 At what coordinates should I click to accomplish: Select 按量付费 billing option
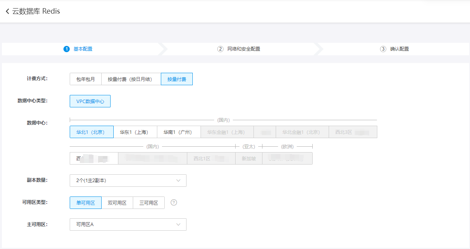(177, 79)
